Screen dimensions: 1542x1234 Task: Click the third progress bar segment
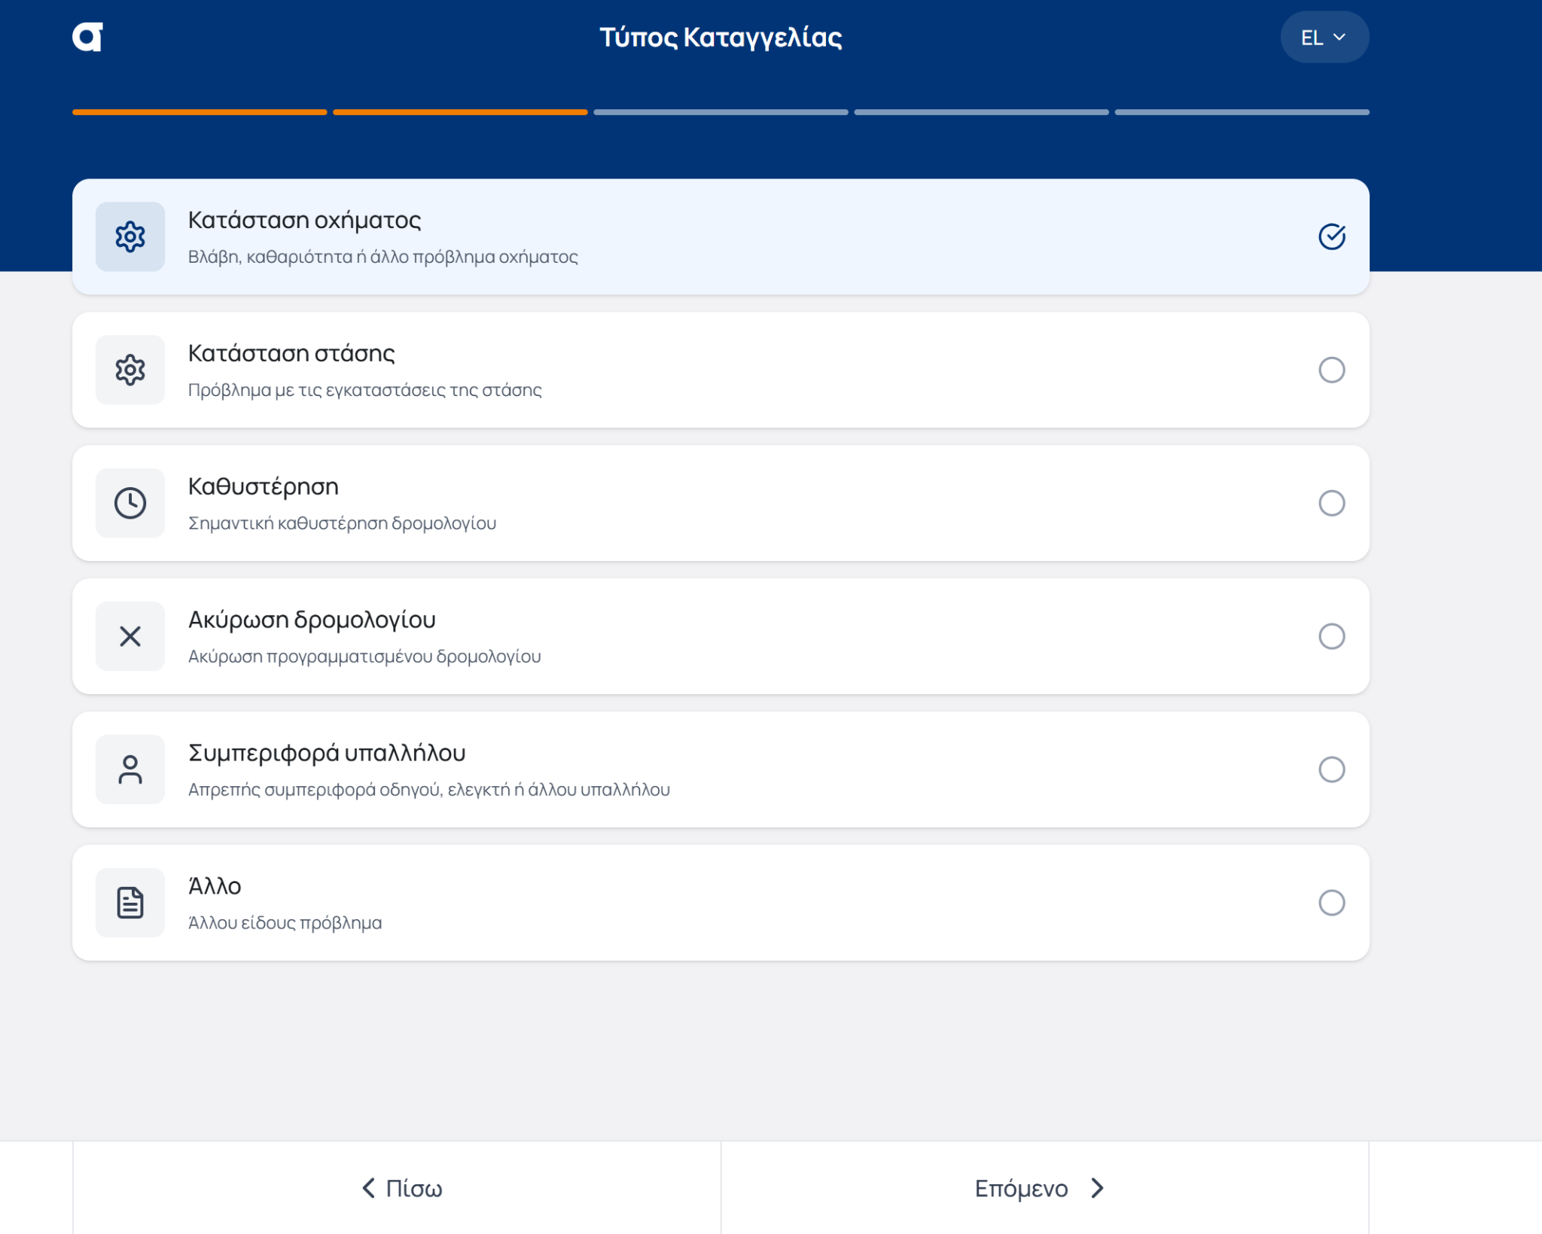tap(721, 112)
